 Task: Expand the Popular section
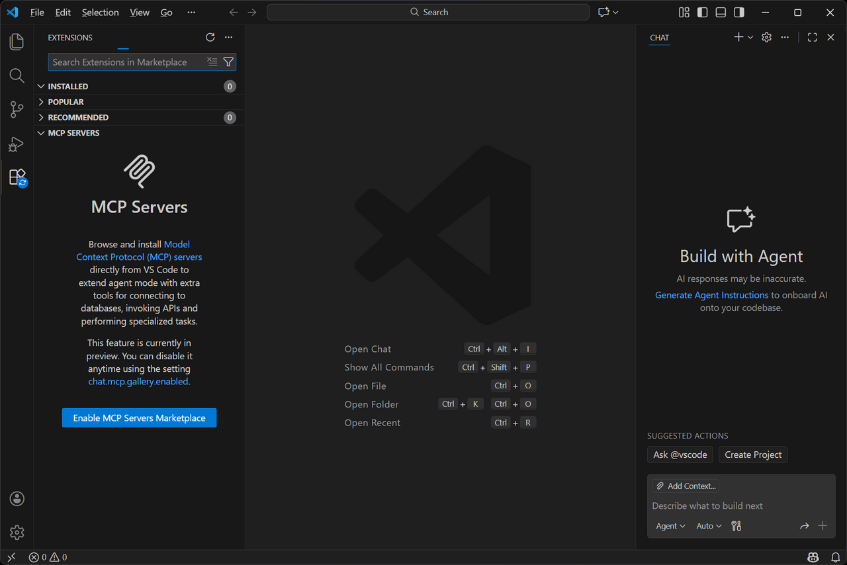coord(139,102)
